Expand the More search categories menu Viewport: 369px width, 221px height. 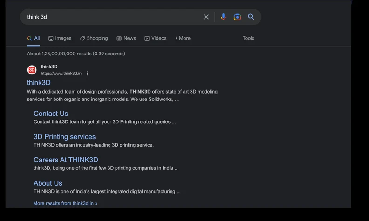[x=183, y=38]
